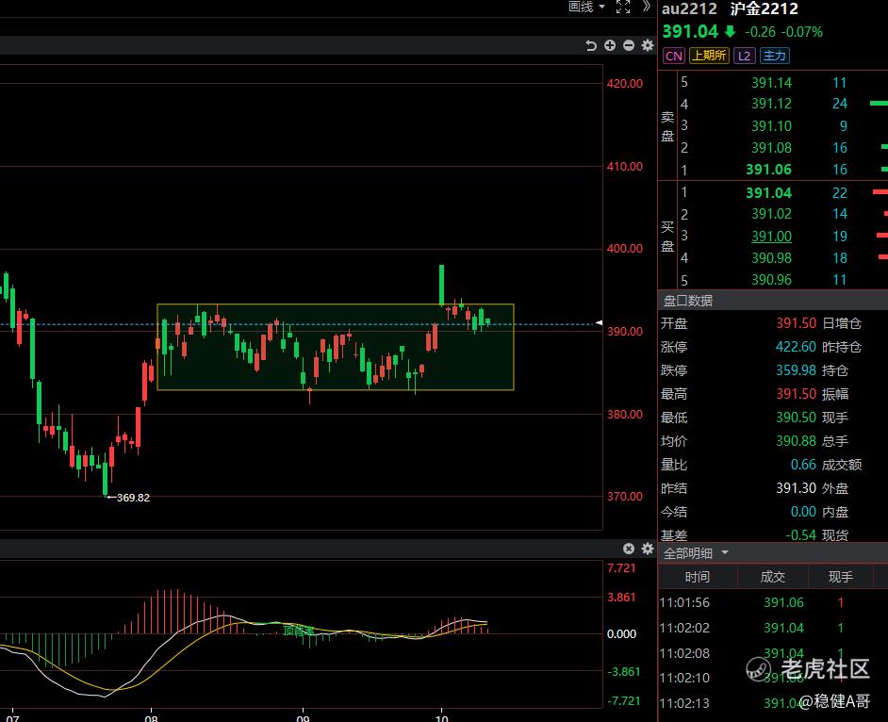Screen dimensions: 888x722
Task: Select the 盘口数据 section header
Action: point(688,301)
